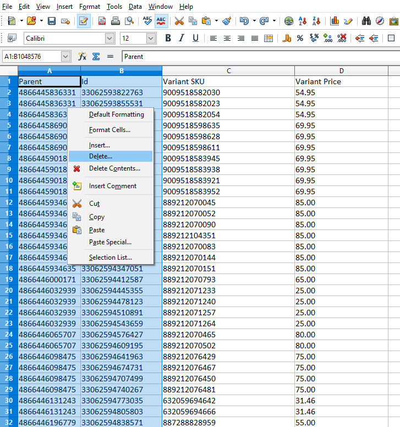Click the Sum sigma icon

[96, 57]
